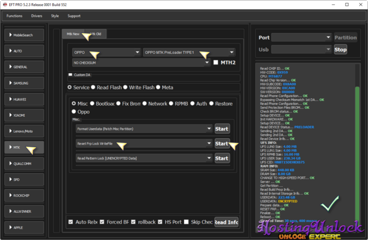Screen dimensions: 368x240
Task: Select the XIAOMI sidebar module
Action: [27, 115]
